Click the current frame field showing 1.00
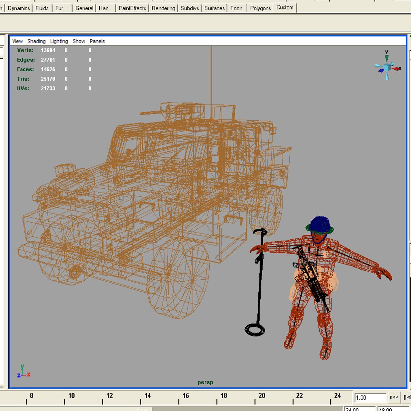 [370, 398]
